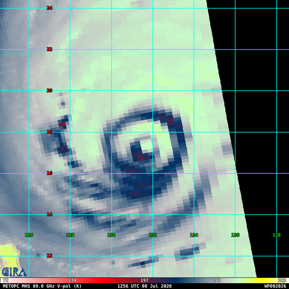Image resolution: width=289 pixels, height=289 pixels.
Task: Click the longitude label 126
Action: pos(29,235)
